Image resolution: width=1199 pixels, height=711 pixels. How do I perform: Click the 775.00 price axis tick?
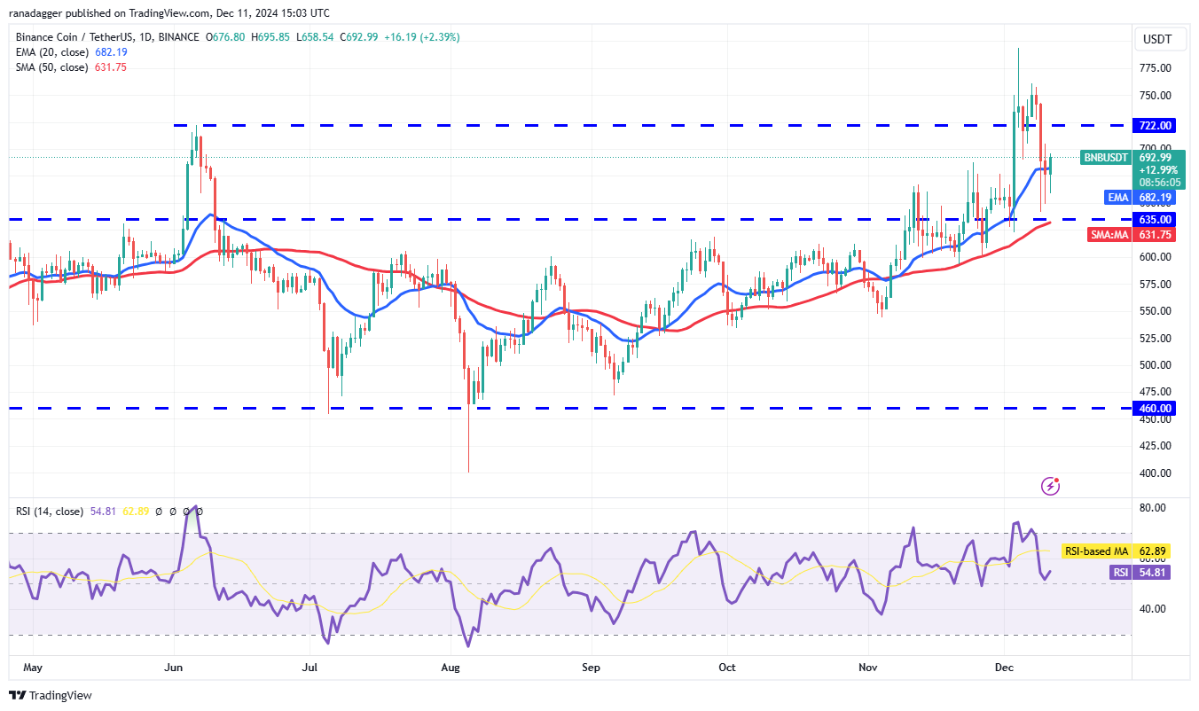coord(1156,68)
